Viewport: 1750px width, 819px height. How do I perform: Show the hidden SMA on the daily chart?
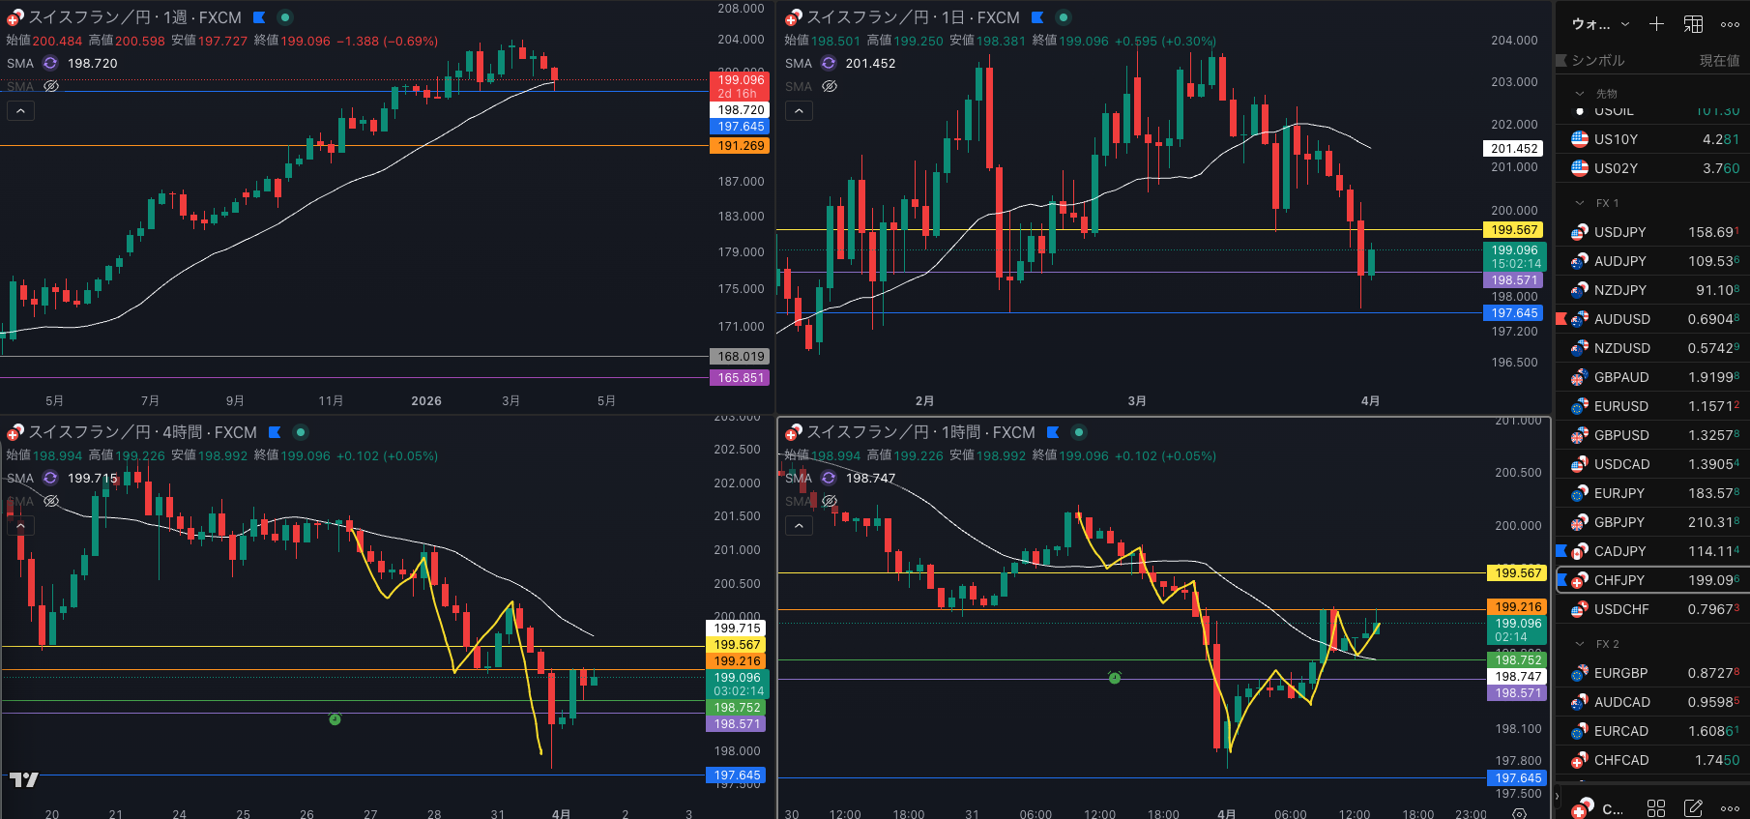pos(830,86)
